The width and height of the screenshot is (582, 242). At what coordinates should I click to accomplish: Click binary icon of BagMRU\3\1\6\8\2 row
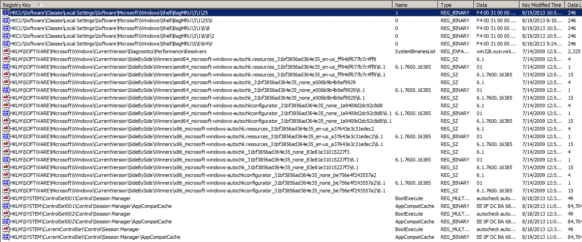coord(6,36)
